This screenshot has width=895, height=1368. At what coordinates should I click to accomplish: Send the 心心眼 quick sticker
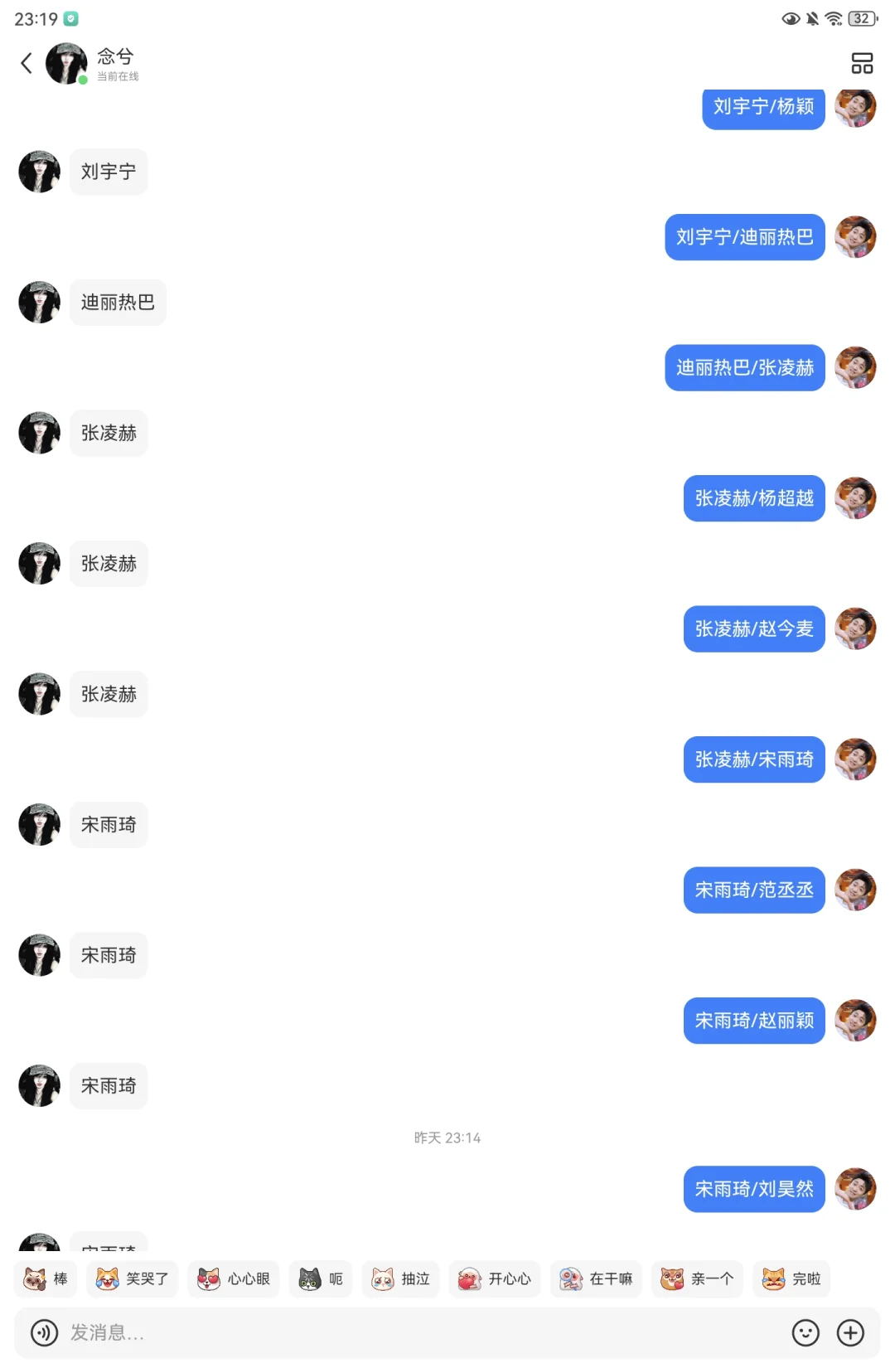click(234, 1278)
